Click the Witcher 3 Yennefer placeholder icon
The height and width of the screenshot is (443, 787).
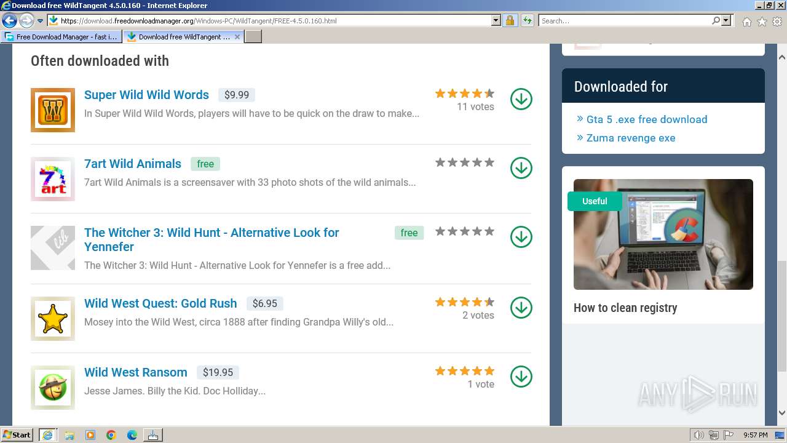[53, 248]
